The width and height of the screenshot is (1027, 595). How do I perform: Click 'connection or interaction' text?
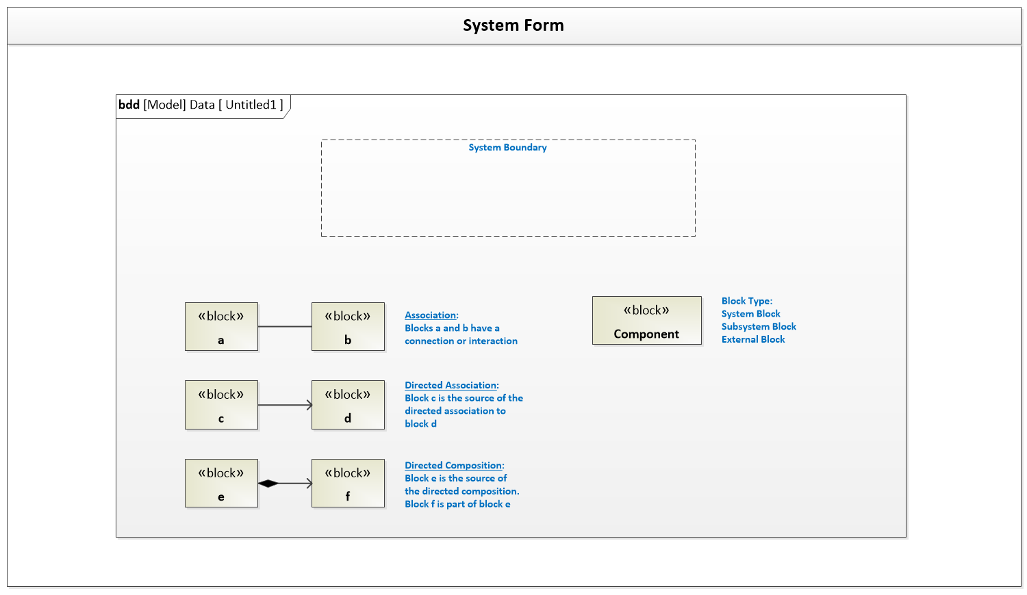(x=461, y=341)
